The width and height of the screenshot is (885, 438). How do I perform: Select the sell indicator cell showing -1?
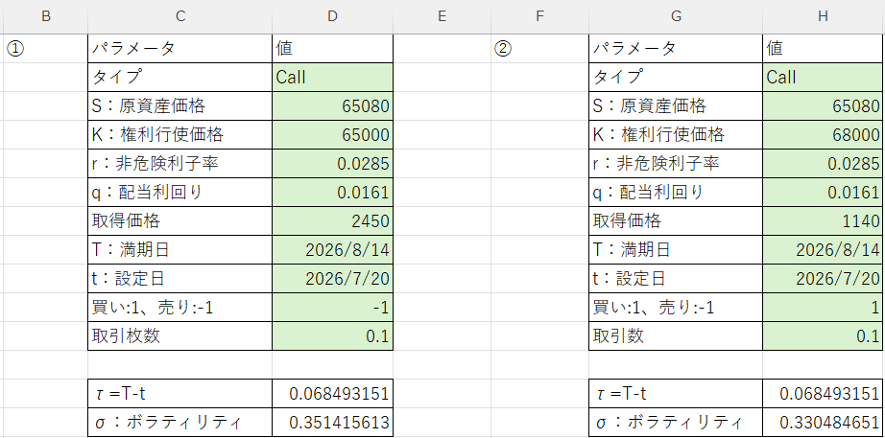pos(332,308)
